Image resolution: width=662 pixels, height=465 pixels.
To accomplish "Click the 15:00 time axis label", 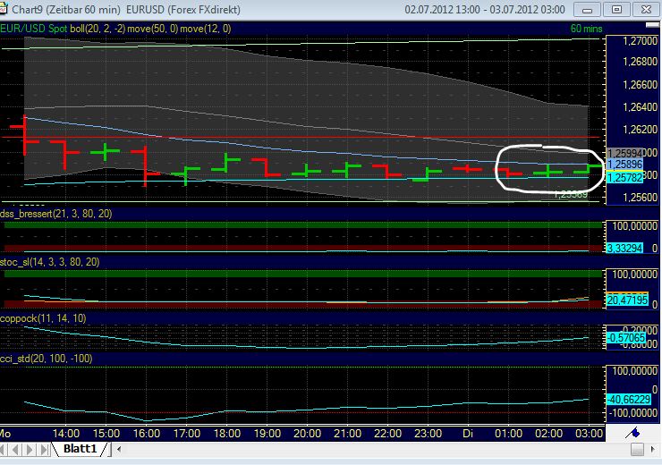I will point(106,434).
